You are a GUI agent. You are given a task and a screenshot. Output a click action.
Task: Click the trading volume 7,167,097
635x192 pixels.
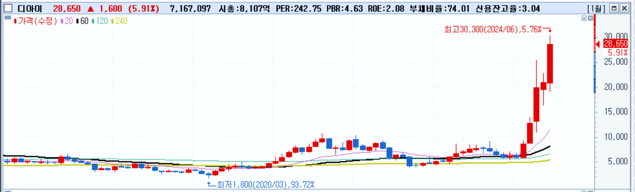coord(190,9)
